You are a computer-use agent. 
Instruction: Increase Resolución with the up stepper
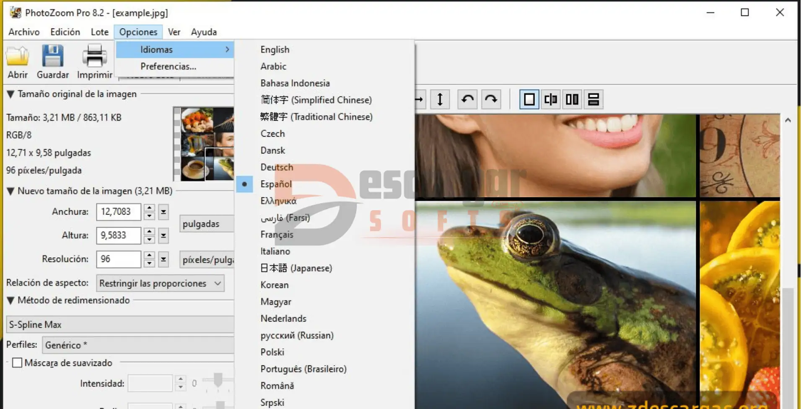click(149, 255)
